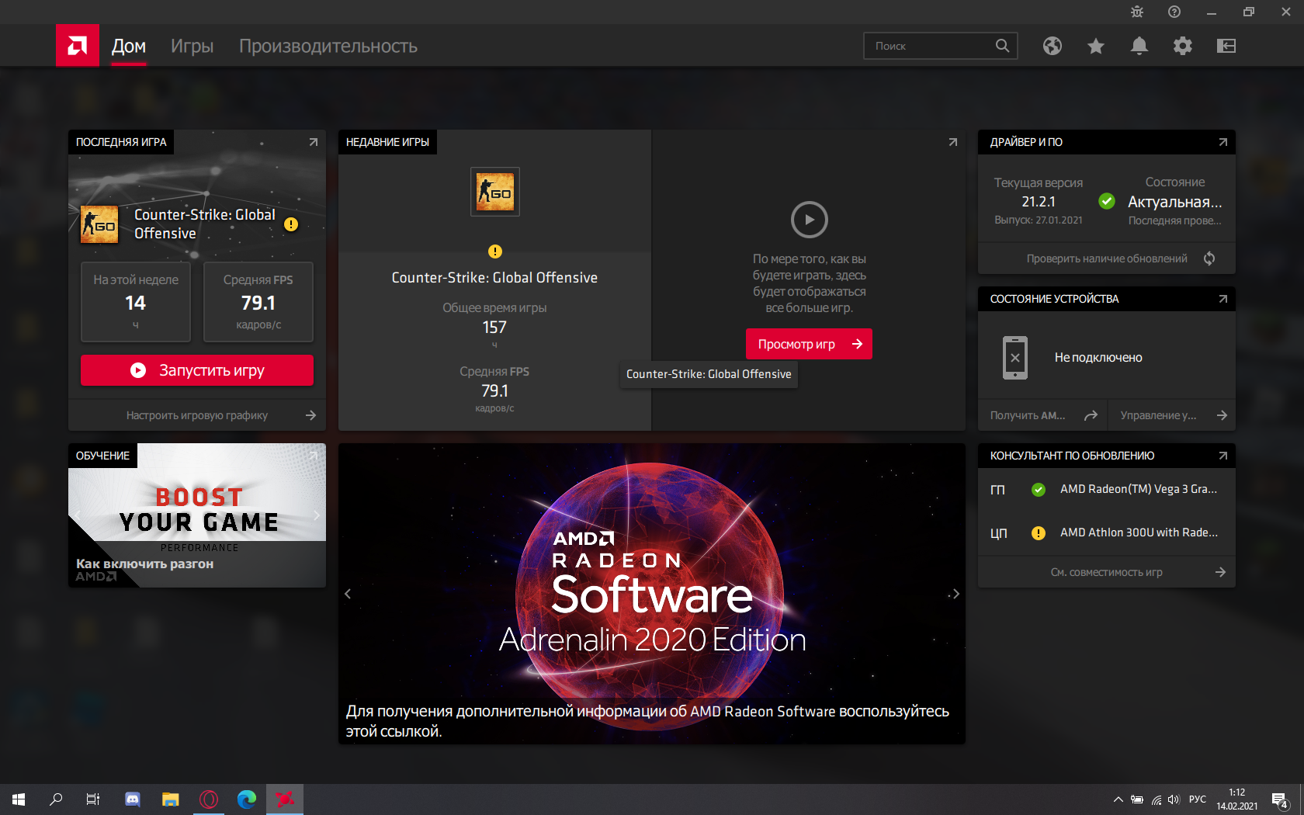Screen dimensions: 1304x815
Task: Expand the Состояние устройства panel
Action: click(x=1223, y=299)
